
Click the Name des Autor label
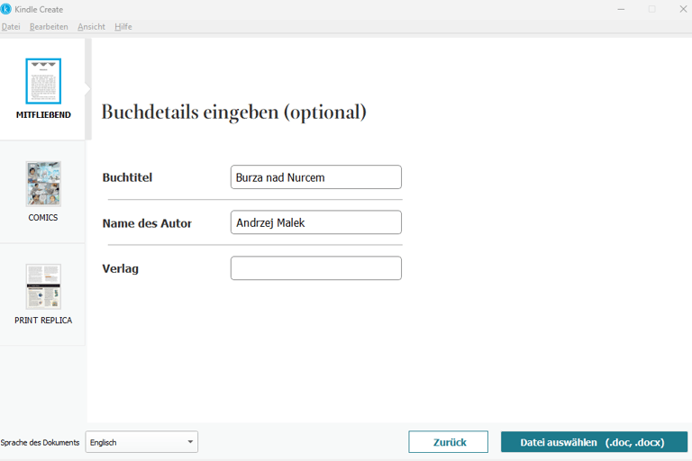147,223
